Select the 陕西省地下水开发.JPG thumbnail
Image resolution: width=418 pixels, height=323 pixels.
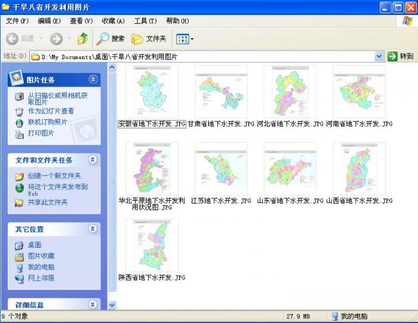click(152, 245)
